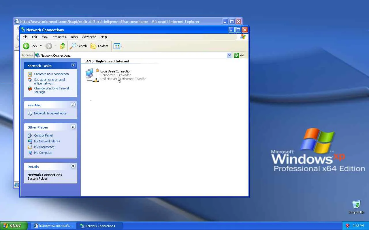Open the Views dropdown arrow
The height and width of the screenshot is (230, 369).
(122, 46)
